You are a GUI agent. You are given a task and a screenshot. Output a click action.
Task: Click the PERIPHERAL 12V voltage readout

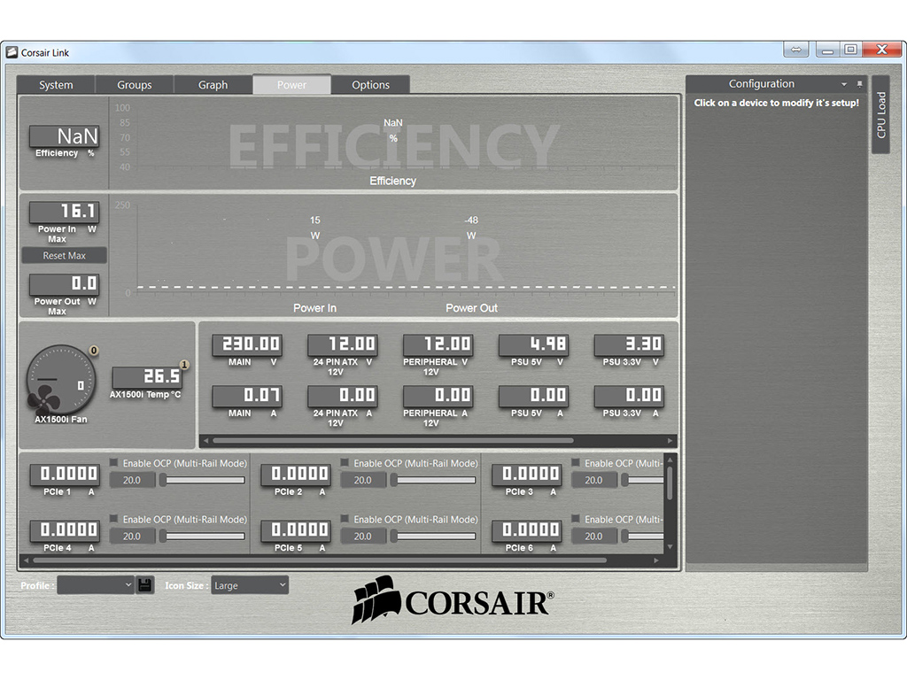click(438, 344)
